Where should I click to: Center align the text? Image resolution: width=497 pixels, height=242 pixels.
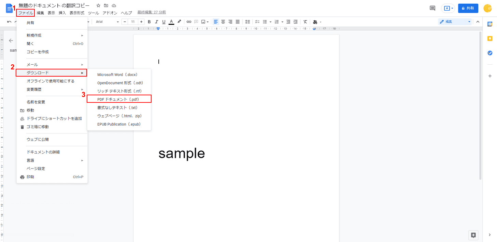pyautogui.click(x=223, y=22)
